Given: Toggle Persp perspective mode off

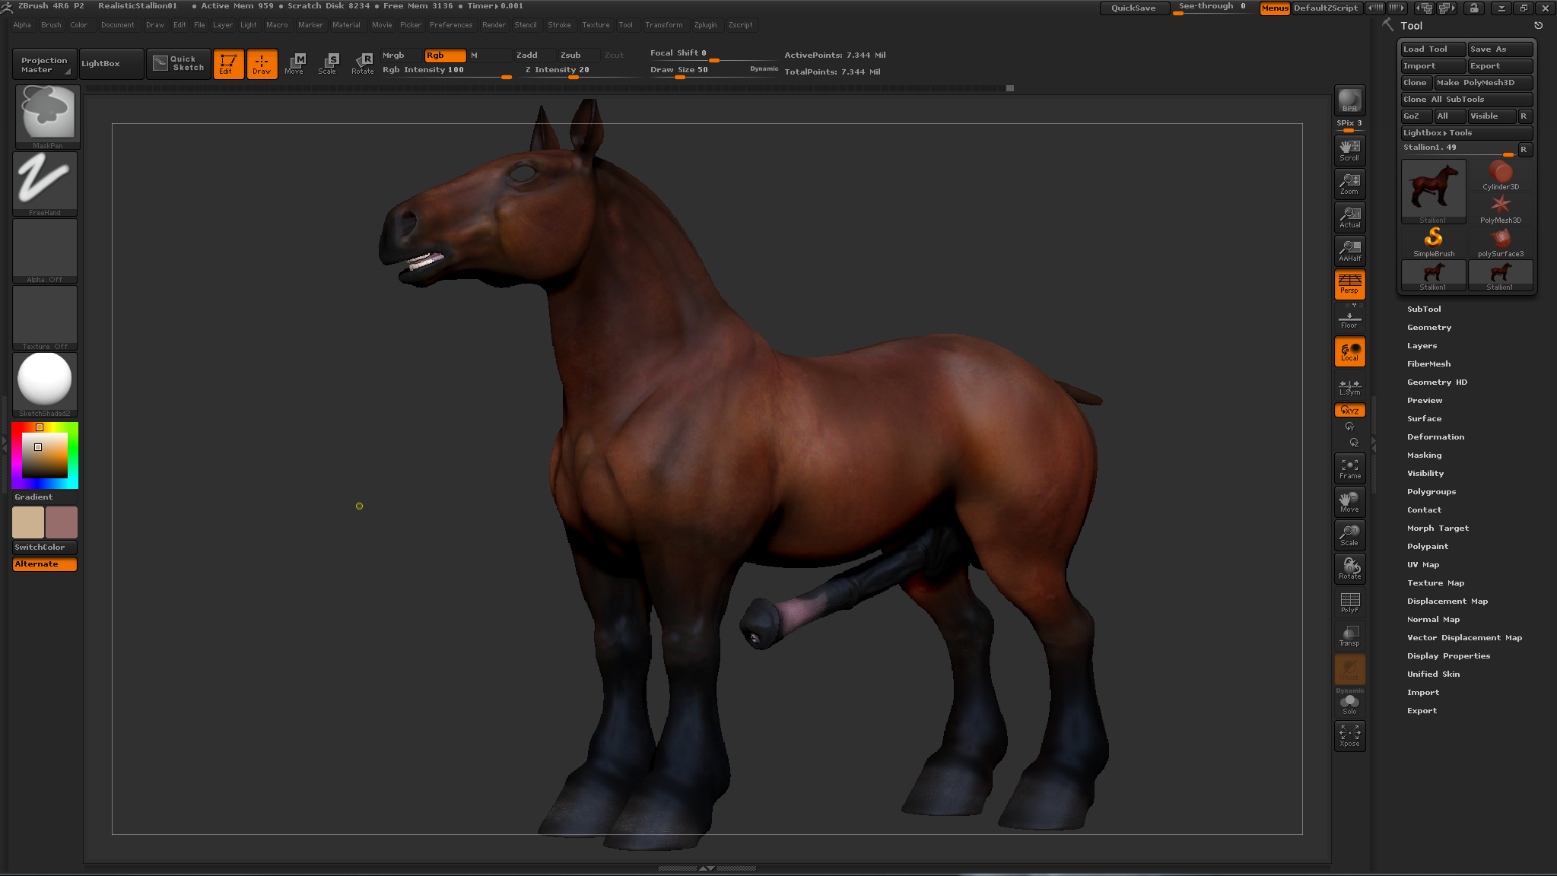Looking at the screenshot, I should [1349, 284].
